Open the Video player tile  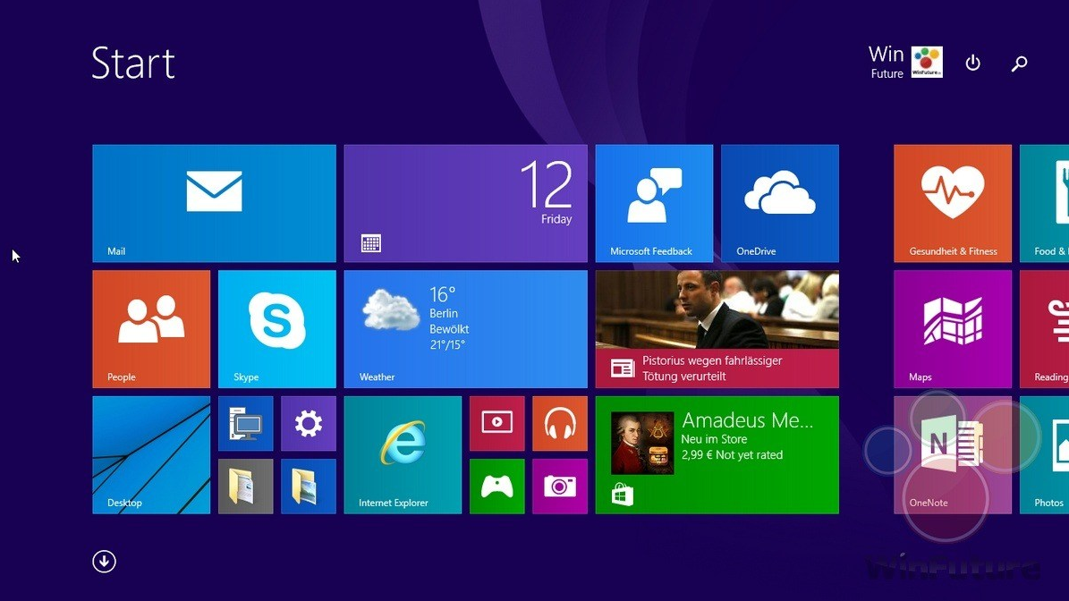[496, 423]
